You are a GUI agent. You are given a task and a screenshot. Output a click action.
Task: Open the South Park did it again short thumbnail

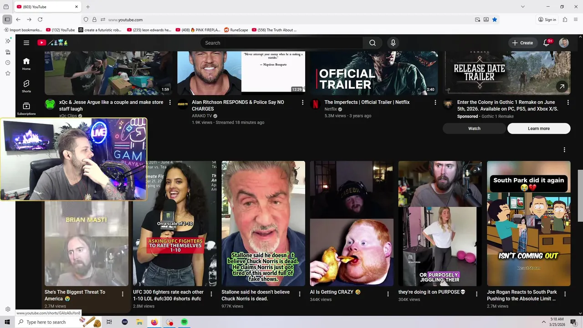tap(528, 223)
